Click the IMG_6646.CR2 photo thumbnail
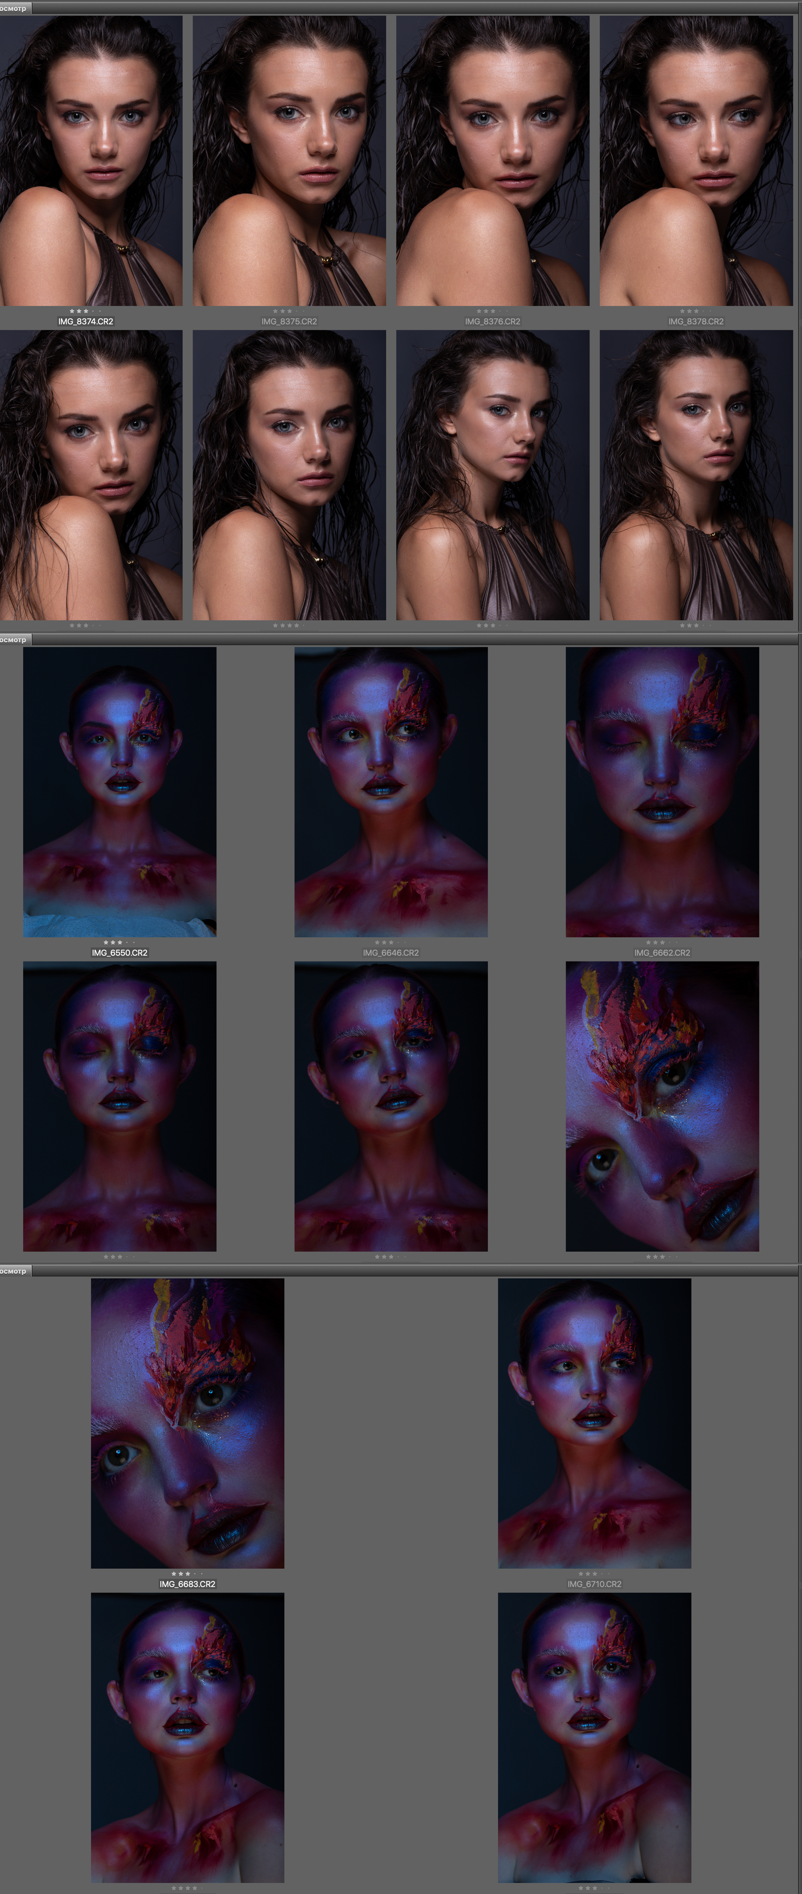The image size is (802, 1894). click(x=391, y=791)
